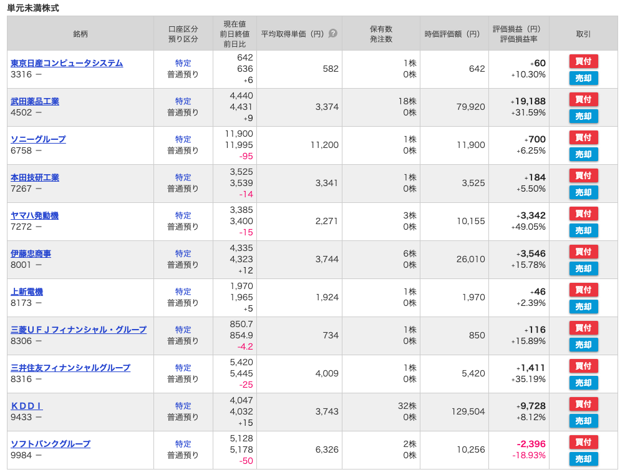This screenshot has height=472, width=625.
Task: Click 売却 in 三菱UFJ row
Action: pos(583,345)
